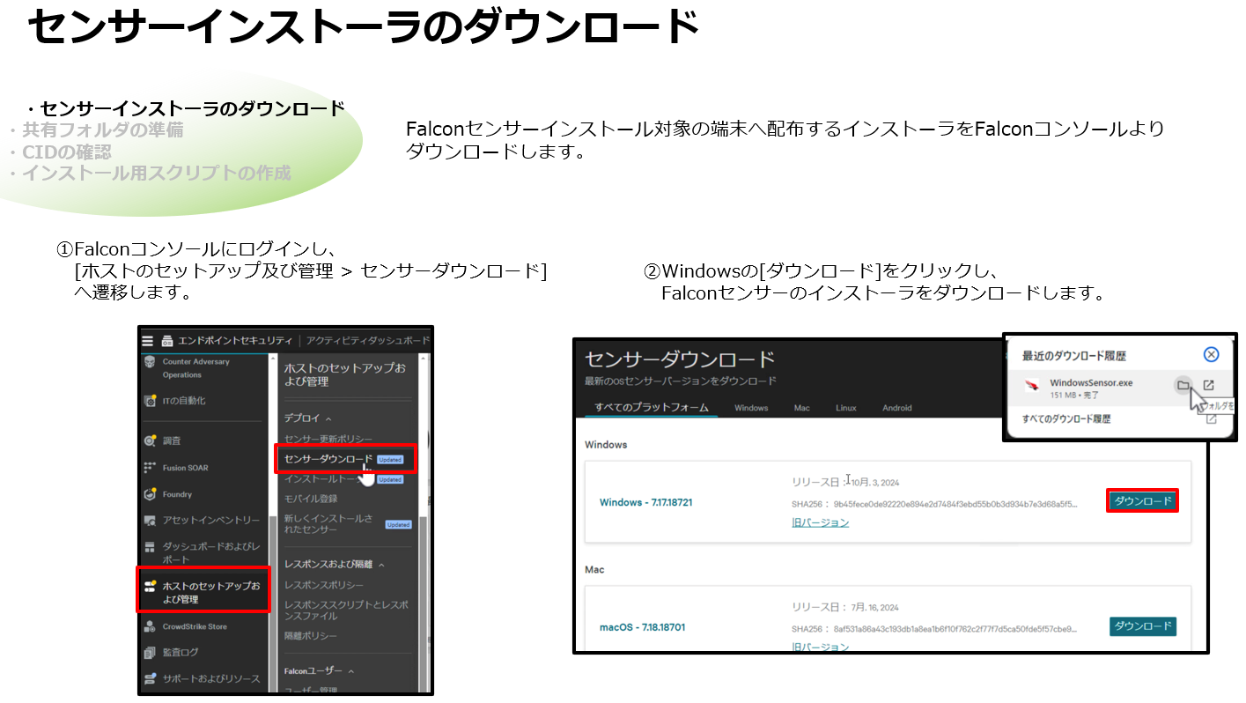Select CrowdStrike Store in sidebar
This screenshot has width=1246, height=703.
(x=195, y=626)
